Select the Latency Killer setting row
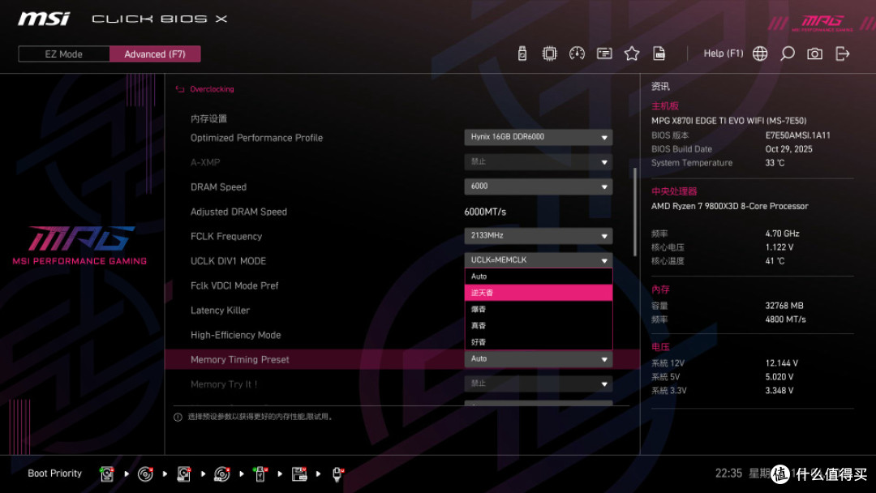Screen dimensions: 876x493 coord(220,311)
